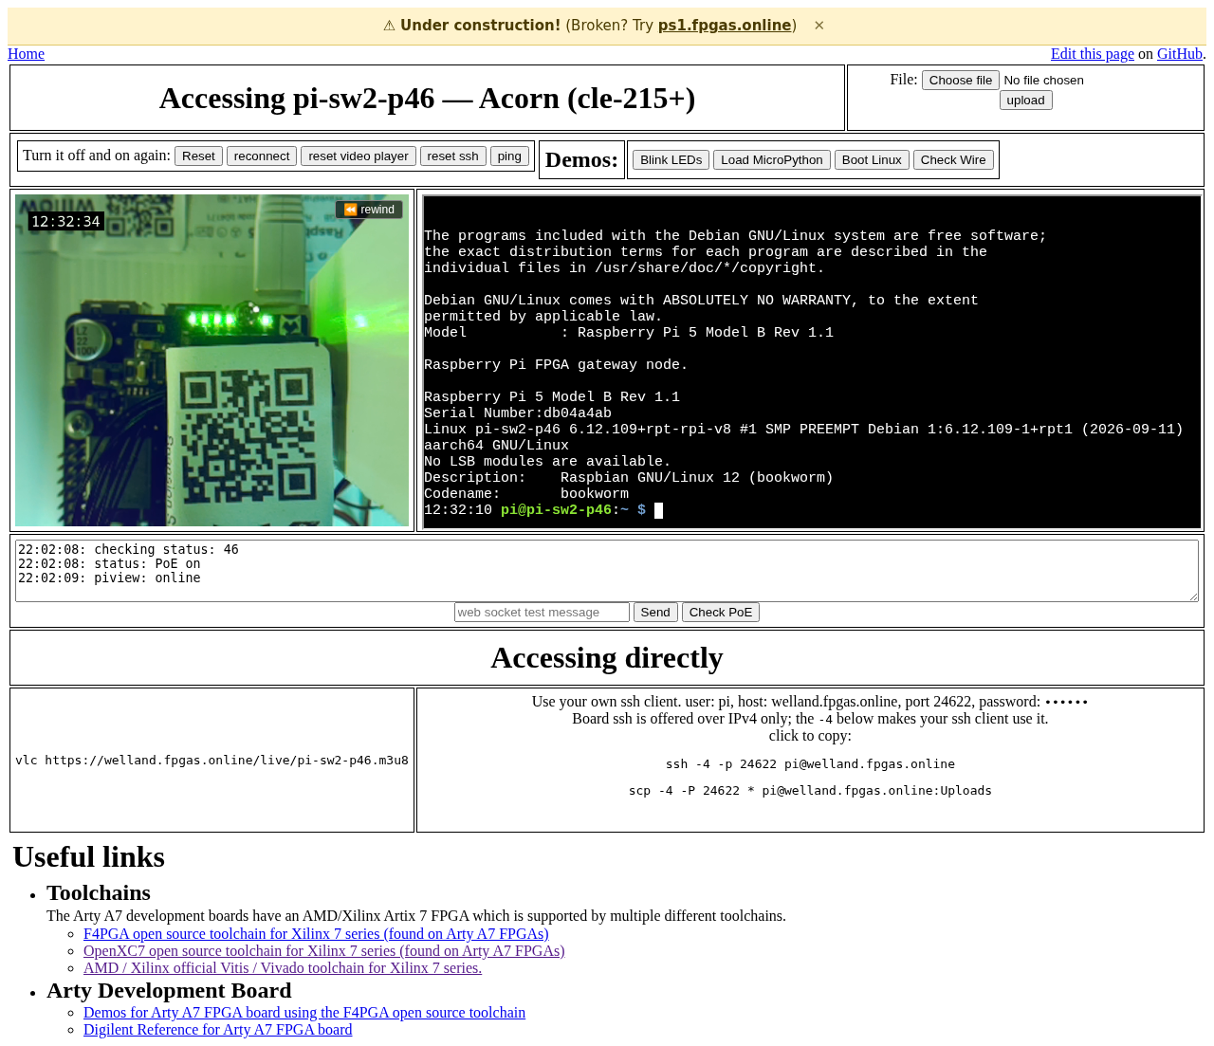Image resolution: width=1214 pixels, height=1046 pixels.
Task: Open the F4PGA open source toolchain link
Action: 316,934
